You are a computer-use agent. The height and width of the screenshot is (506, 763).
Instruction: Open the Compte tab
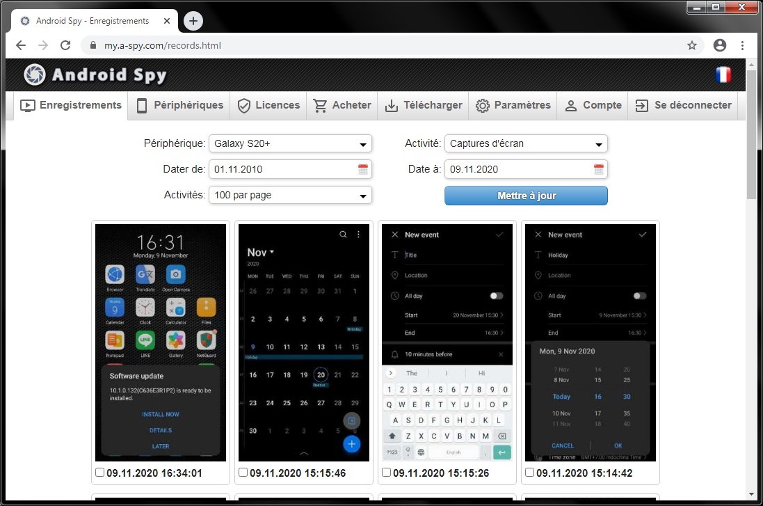pyautogui.click(x=593, y=105)
